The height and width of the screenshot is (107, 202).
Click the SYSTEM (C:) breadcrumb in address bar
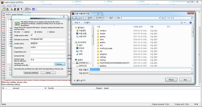click(100, 18)
